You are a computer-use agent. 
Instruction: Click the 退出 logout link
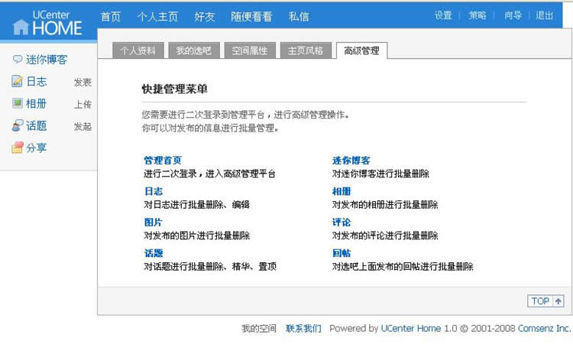(545, 15)
